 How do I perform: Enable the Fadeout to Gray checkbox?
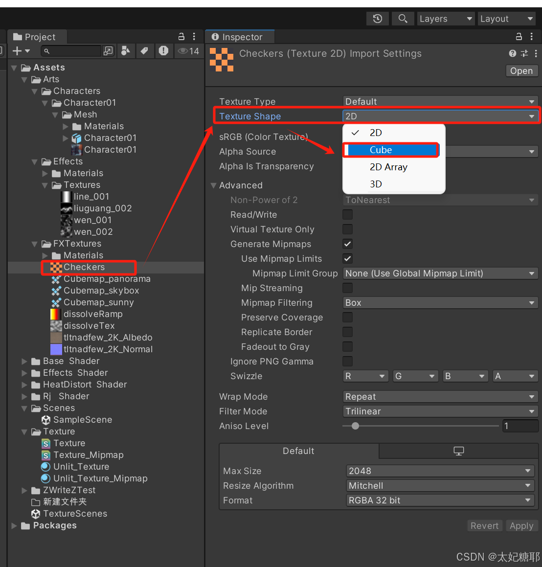[x=347, y=347]
